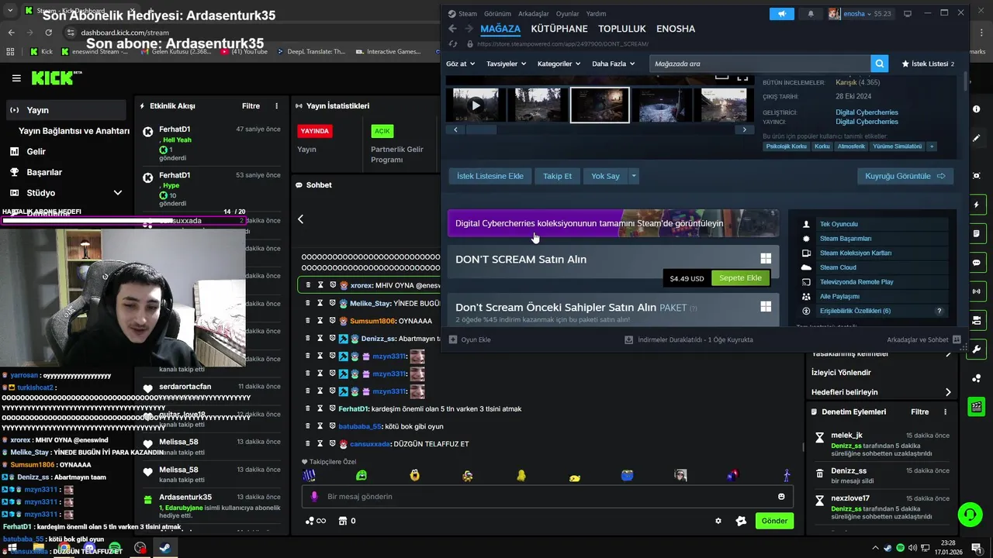Reload the Steam store page
This screenshot has height=558, width=993.
[453, 44]
